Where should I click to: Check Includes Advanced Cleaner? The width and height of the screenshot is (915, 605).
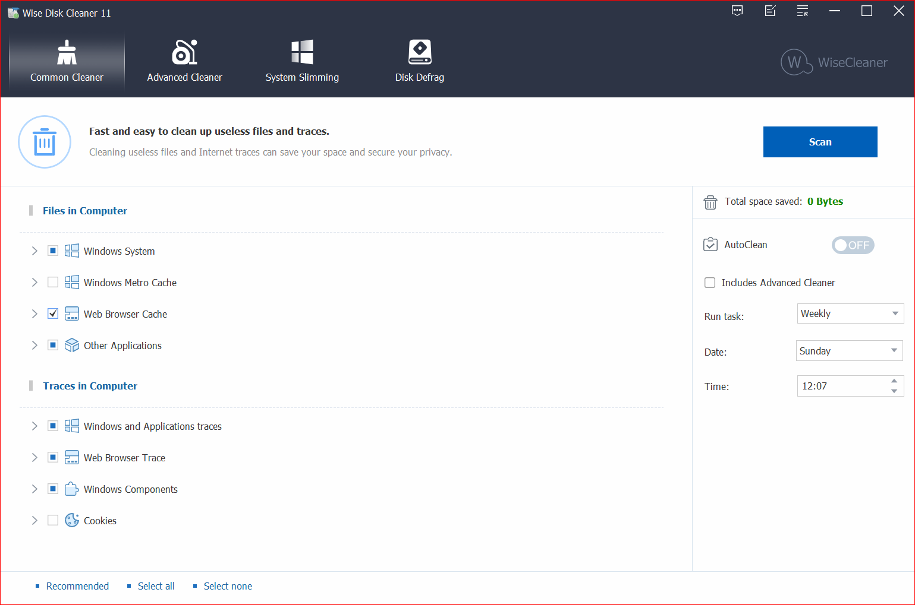(710, 283)
